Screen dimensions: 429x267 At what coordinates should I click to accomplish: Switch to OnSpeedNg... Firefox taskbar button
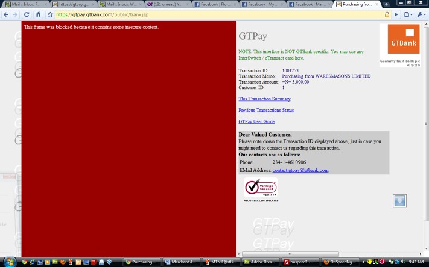click(340, 262)
